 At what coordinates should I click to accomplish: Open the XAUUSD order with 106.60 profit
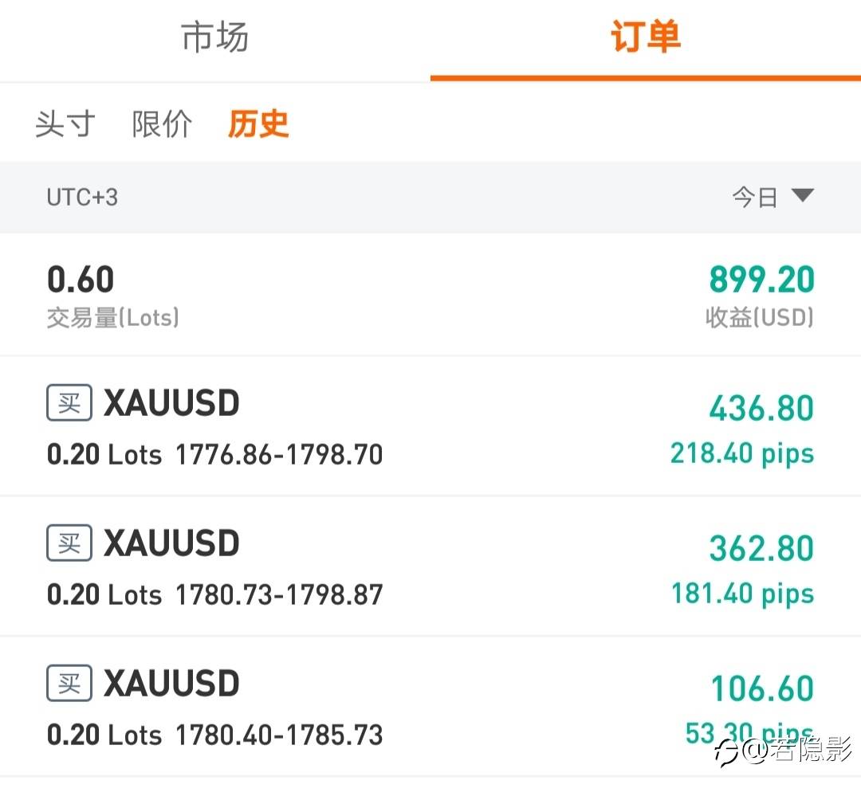pyautogui.click(x=431, y=706)
